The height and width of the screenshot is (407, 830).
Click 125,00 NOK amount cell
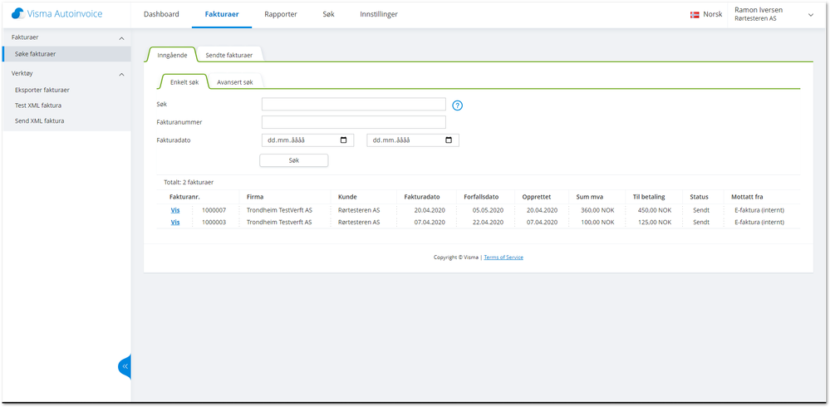[x=656, y=223]
